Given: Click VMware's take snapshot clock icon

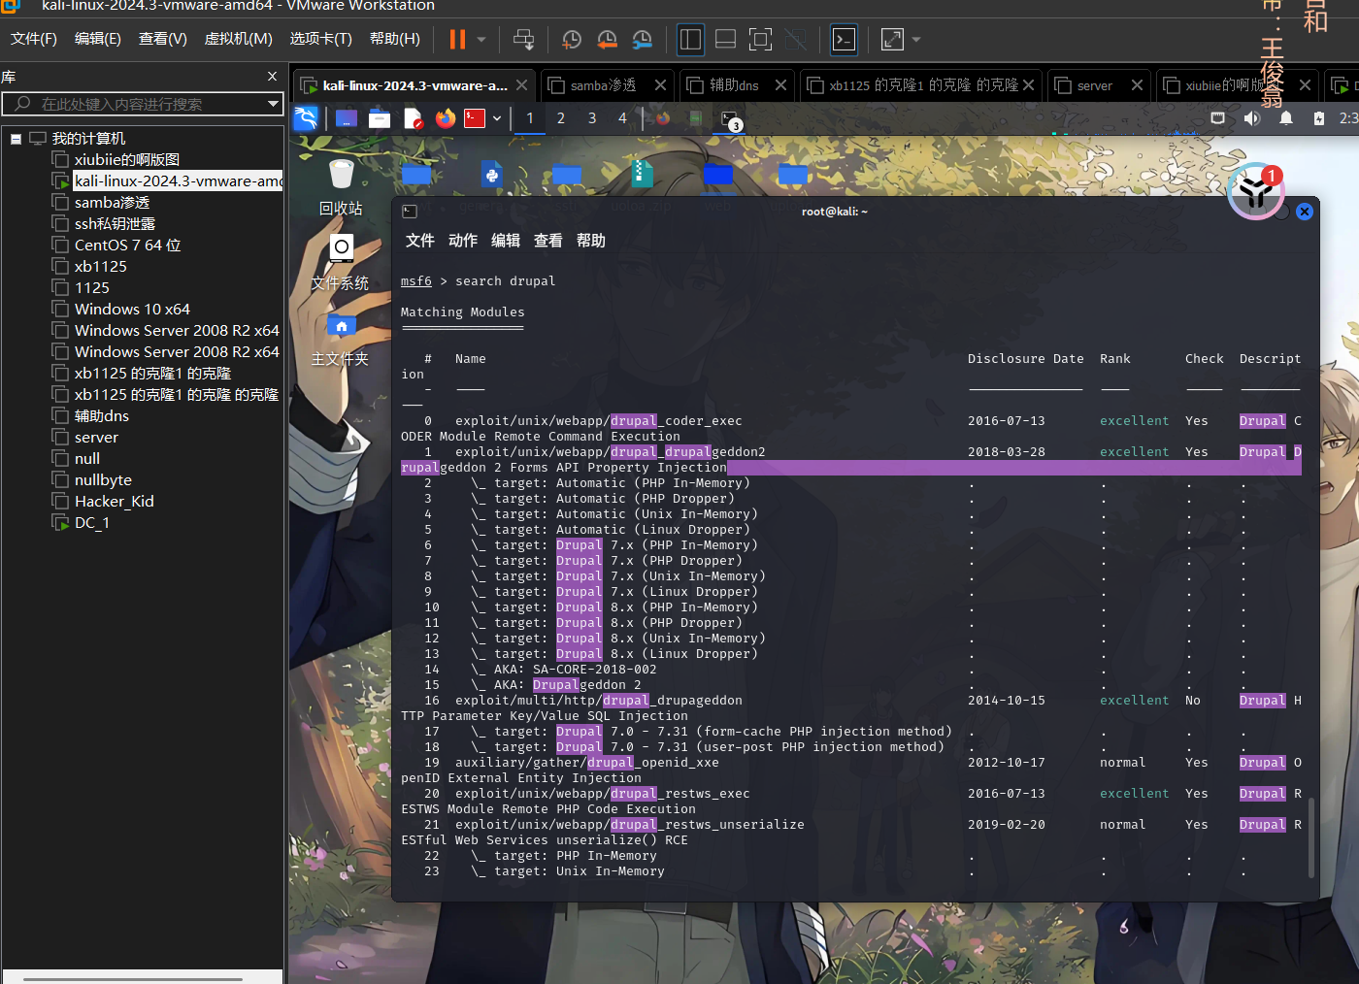Looking at the screenshot, I should coord(572,40).
